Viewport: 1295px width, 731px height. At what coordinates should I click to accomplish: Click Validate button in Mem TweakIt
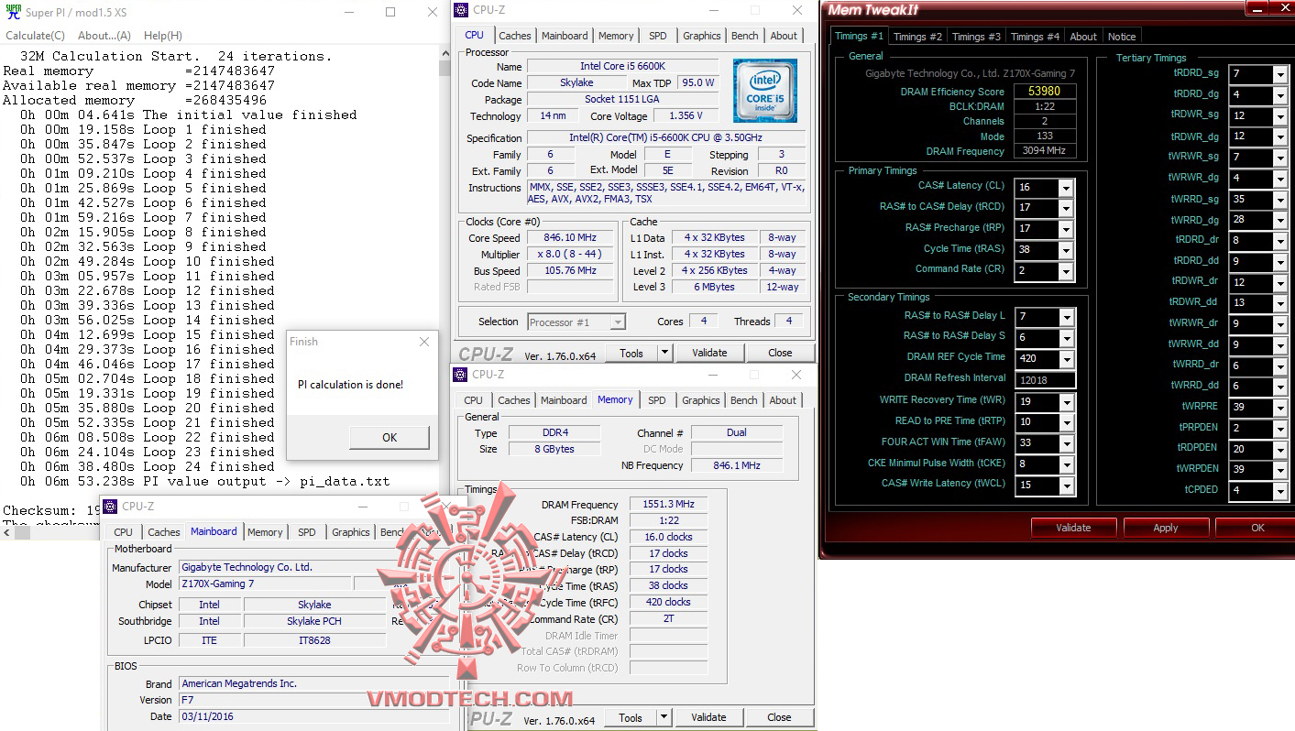point(1073,528)
